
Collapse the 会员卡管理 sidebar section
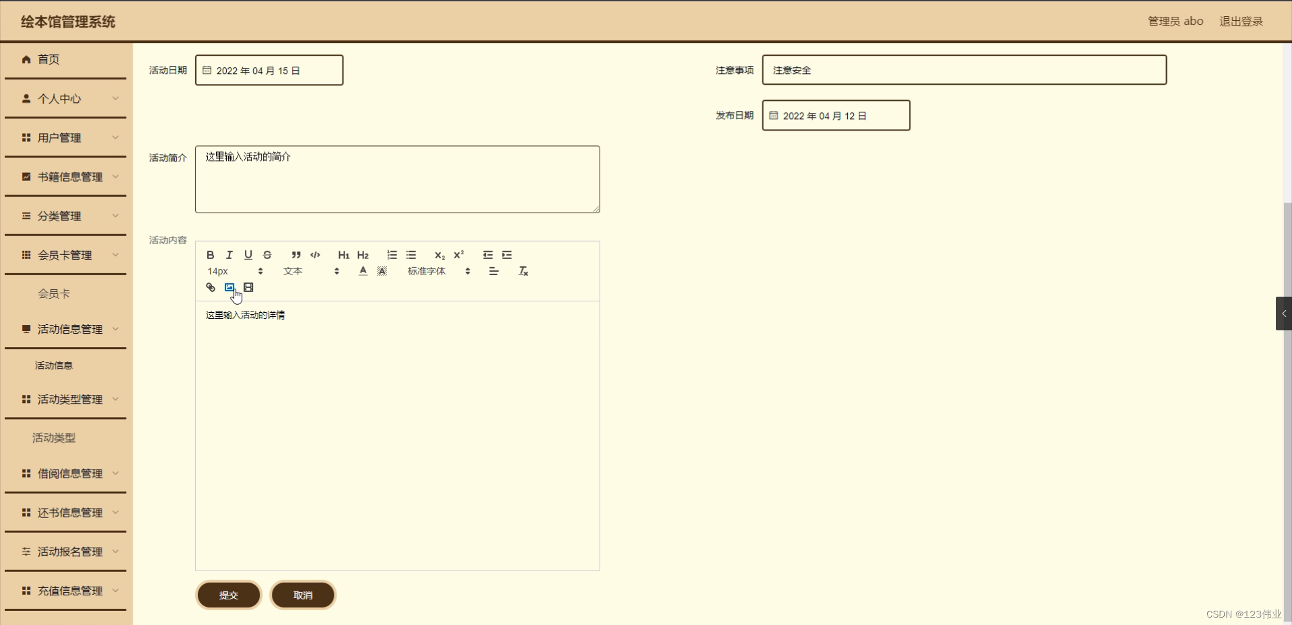(65, 255)
